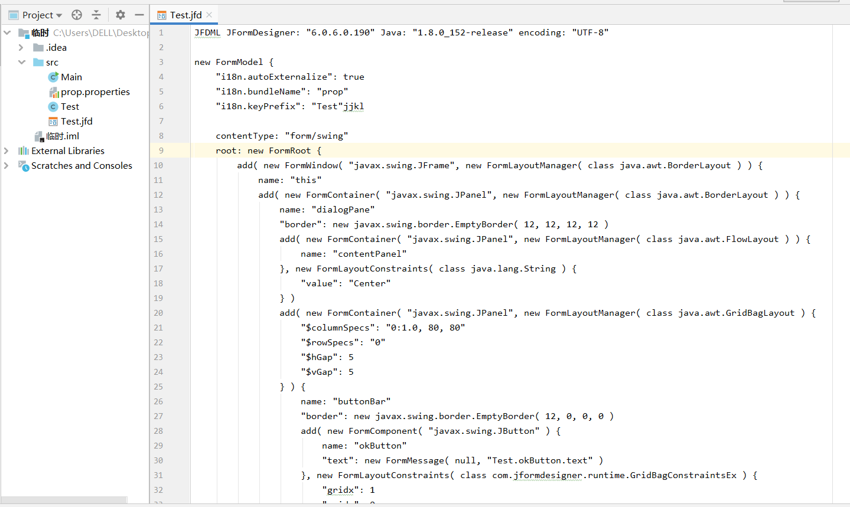Click java.awt.GridBagLayout class reference

(736, 313)
